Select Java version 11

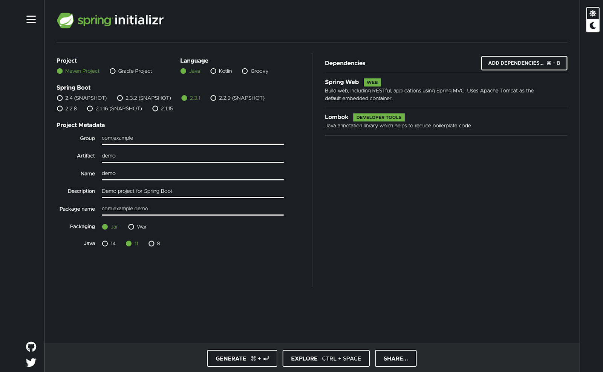click(132, 244)
